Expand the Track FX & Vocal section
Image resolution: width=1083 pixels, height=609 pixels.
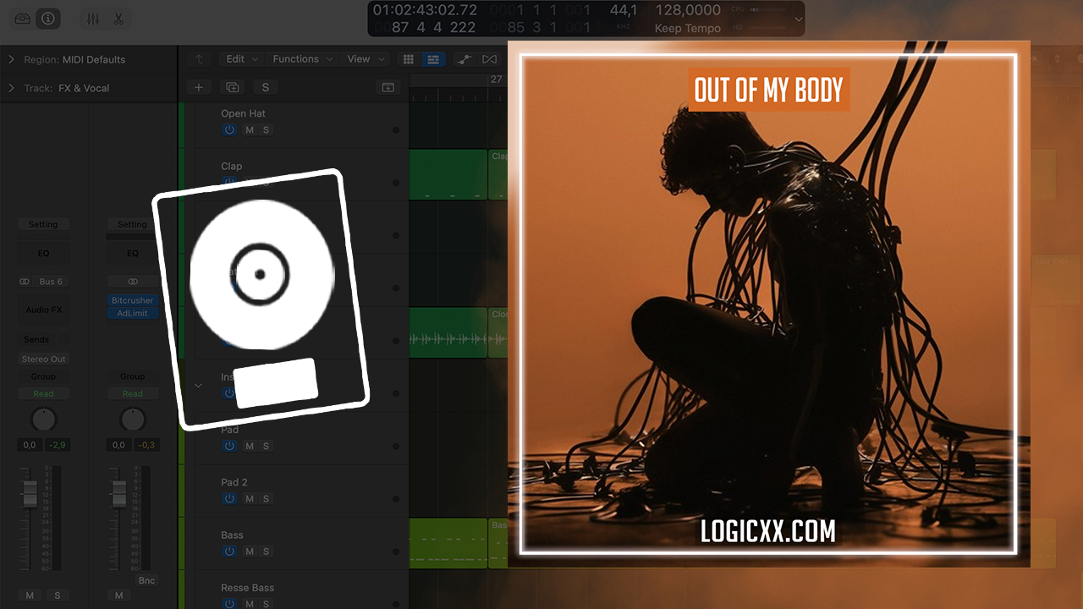[x=11, y=88]
